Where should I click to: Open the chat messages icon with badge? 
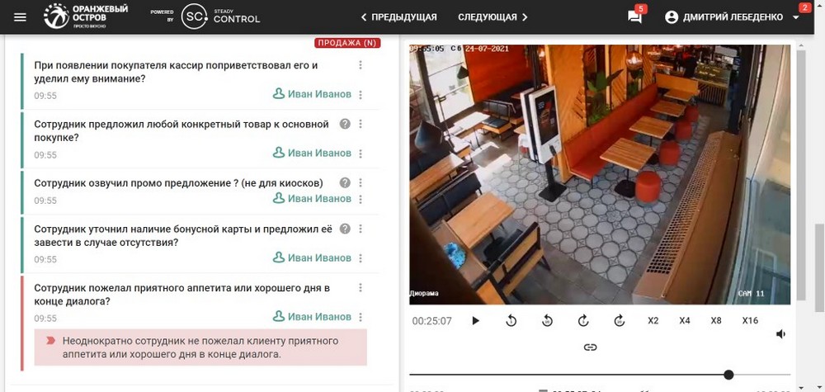pos(634,17)
